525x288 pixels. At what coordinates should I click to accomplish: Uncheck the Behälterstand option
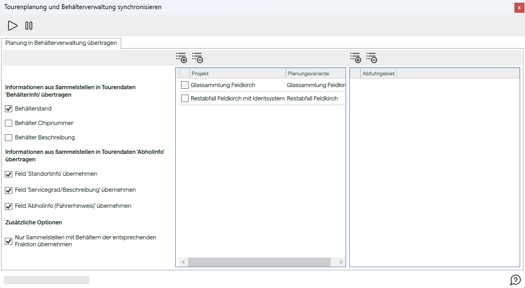pos(9,109)
